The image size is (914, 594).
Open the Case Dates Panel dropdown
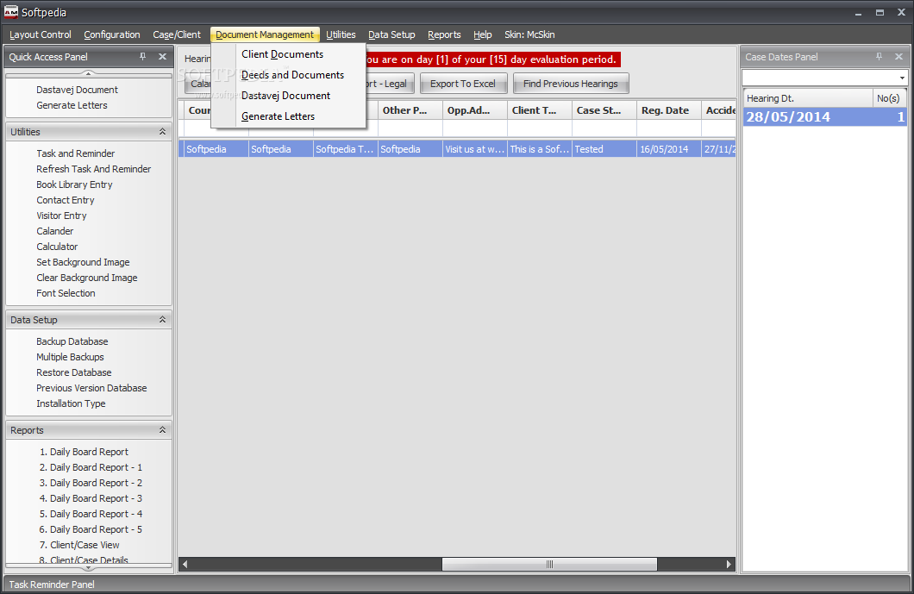pos(902,78)
